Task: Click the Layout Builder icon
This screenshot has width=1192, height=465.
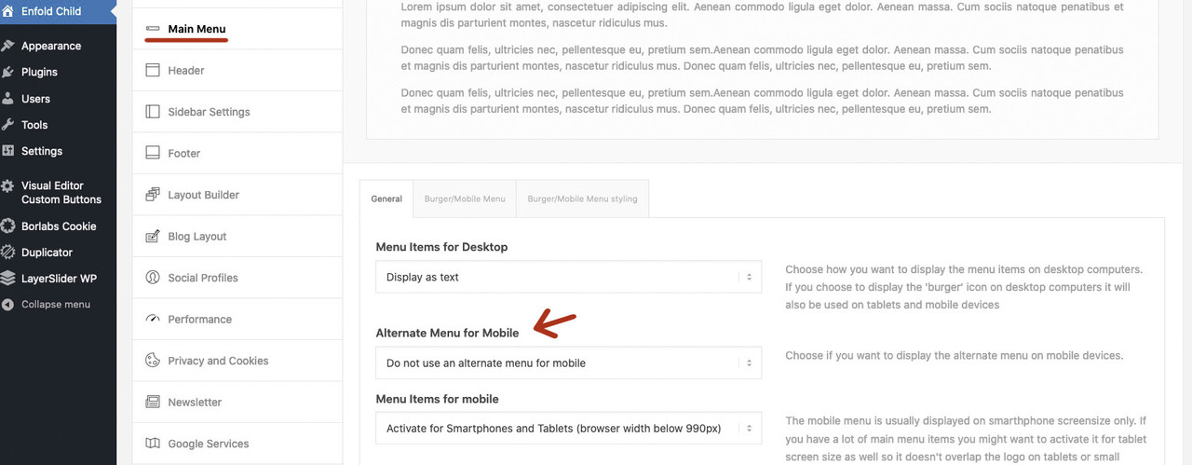Action: click(x=153, y=195)
